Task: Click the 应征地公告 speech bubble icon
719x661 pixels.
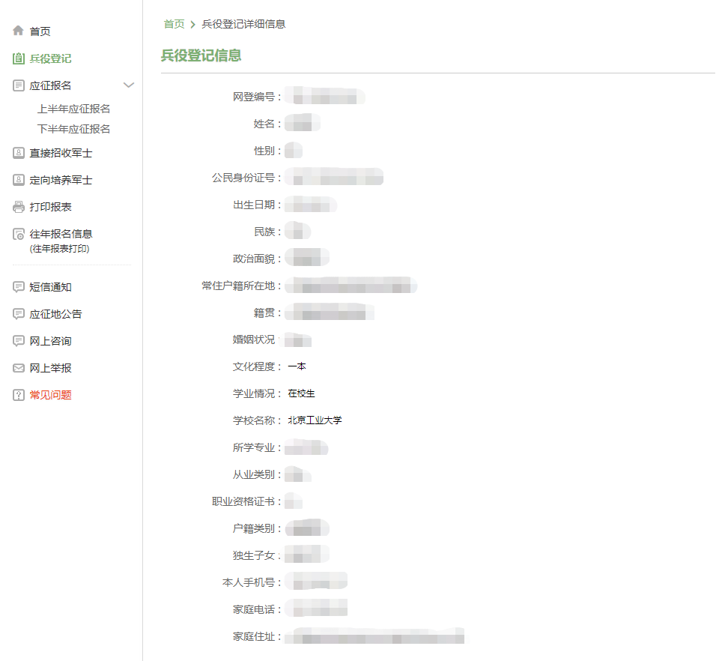Action: (18, 314)
